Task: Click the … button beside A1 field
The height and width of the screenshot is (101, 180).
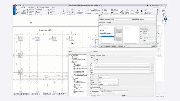Action: pyautogui.click(x=152, y=64)
